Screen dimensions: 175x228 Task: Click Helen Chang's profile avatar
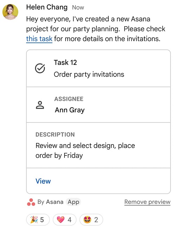(10, 12)
